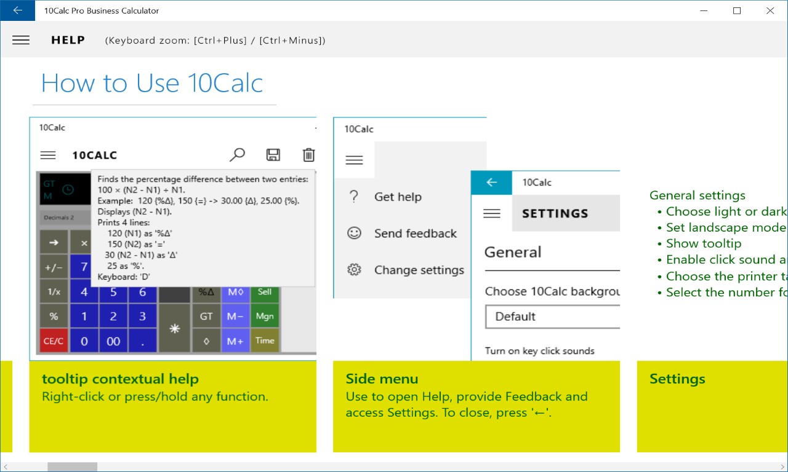
Task: Click the trash delete icon in 10Calc toolbar
Action: tap(308, 154)
